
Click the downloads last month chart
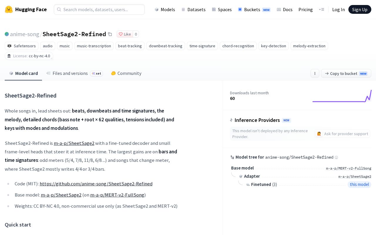click(342, 96)
